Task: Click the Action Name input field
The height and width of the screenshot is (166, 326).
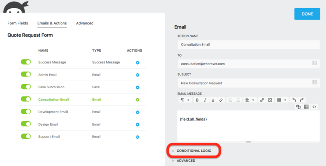Action: pyautogui.click(x=249, y=45)
